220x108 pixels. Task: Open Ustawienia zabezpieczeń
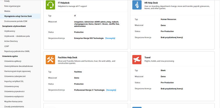(x=15, y=76)
